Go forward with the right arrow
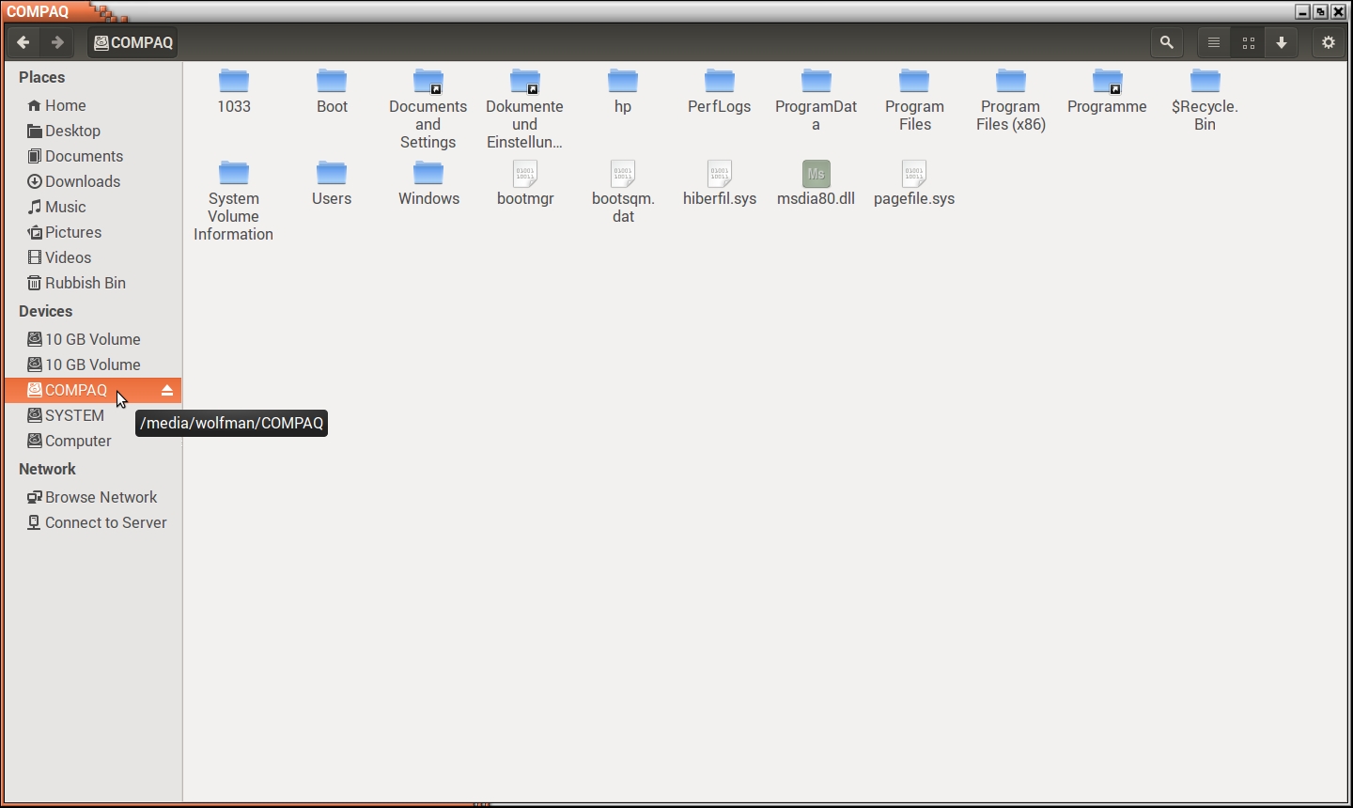Viewport: 1353px width, 808px height. click(x=57, y=42)
